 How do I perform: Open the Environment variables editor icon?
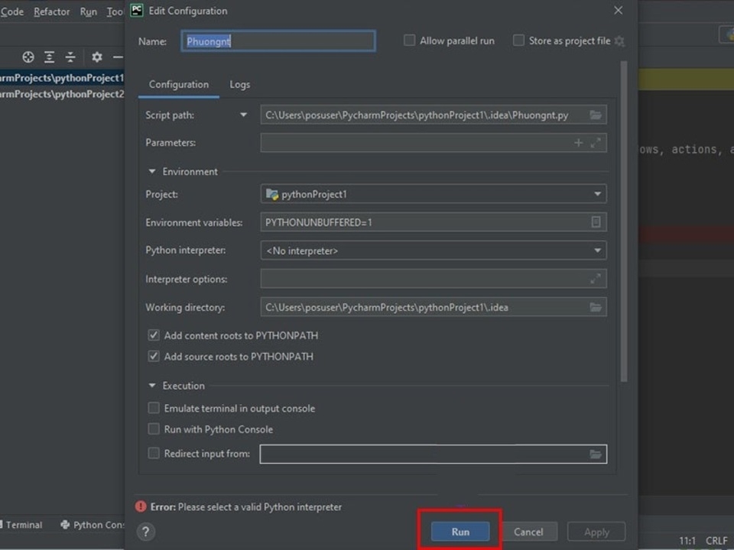[x=596, y=222]
